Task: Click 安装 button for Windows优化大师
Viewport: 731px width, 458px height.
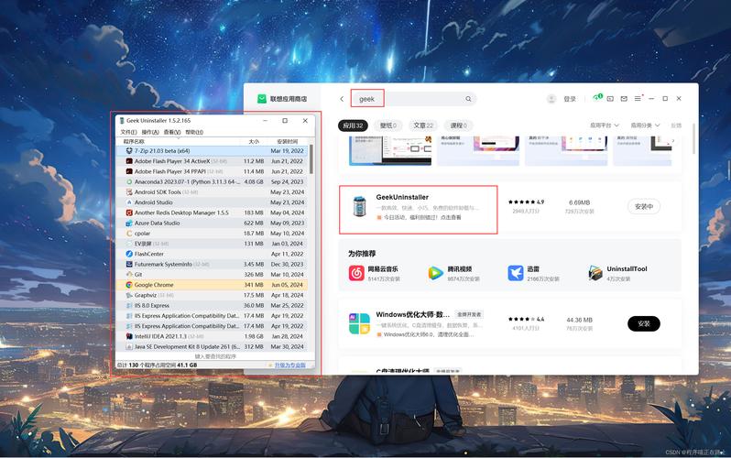Action: (x=643, y=323)
